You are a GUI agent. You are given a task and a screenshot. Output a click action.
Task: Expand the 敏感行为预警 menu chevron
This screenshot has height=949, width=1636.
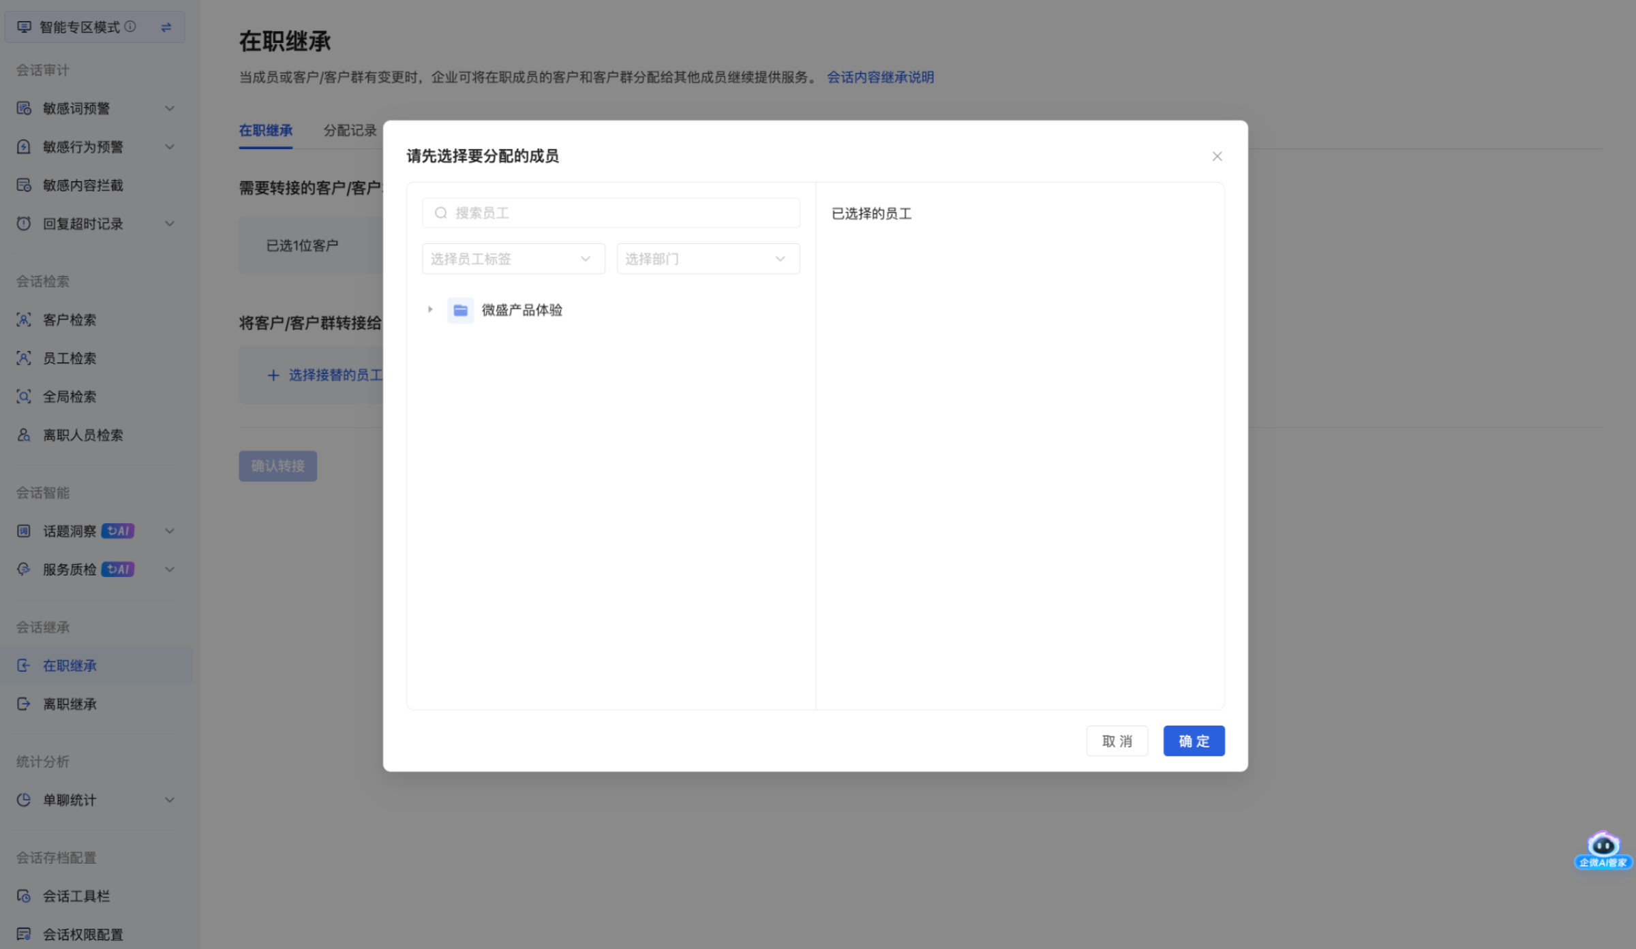tap(170, 146)
